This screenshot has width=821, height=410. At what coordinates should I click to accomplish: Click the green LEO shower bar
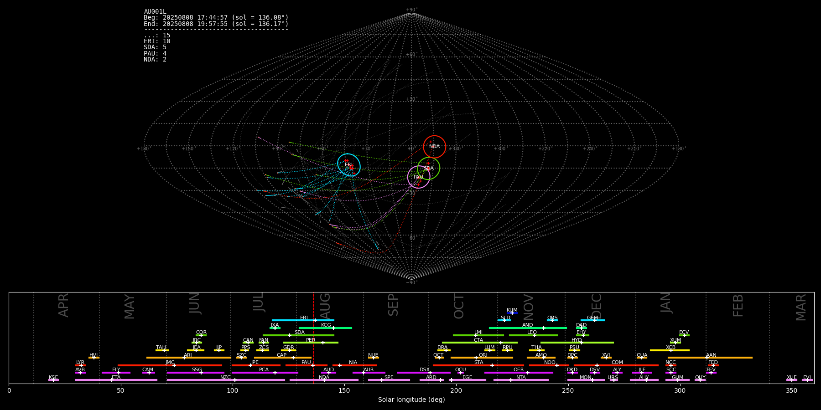coord(533,335)
